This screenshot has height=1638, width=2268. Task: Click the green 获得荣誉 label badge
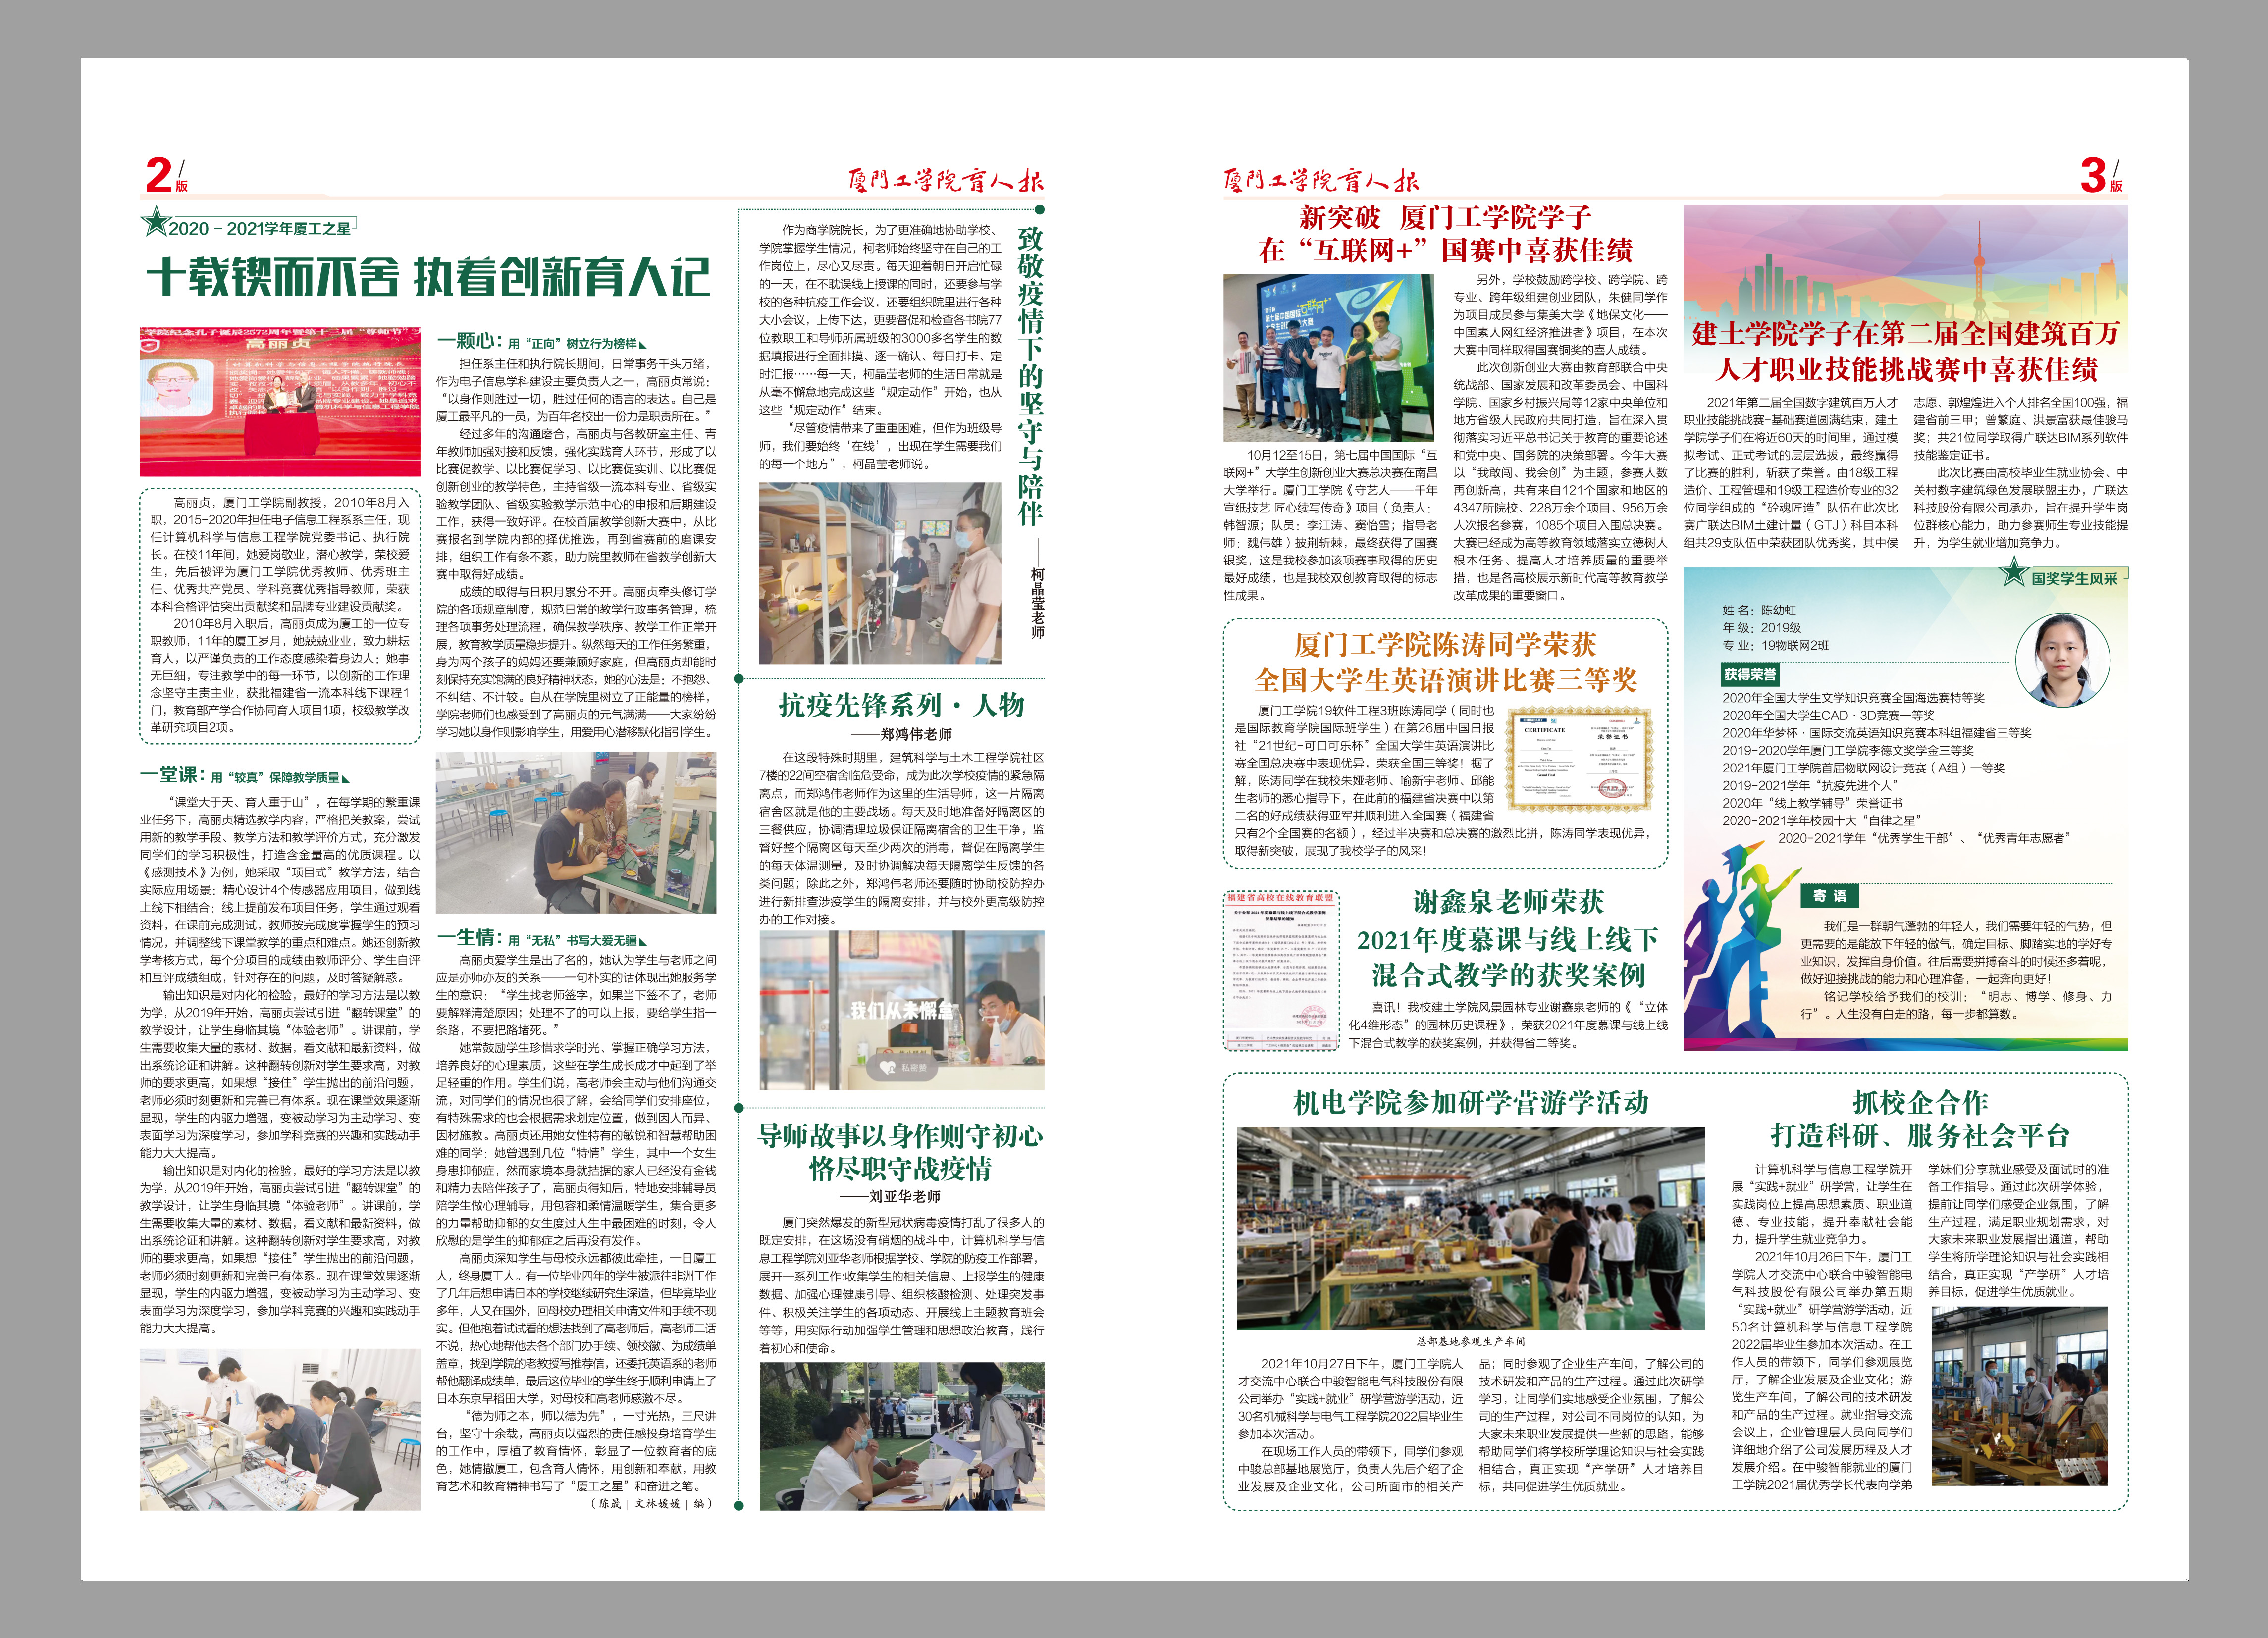1749,674
